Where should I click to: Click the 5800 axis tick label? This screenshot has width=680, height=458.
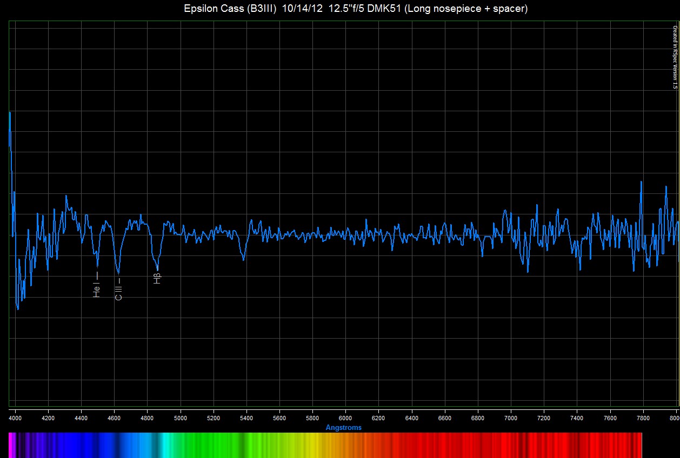tap(312, 418)
